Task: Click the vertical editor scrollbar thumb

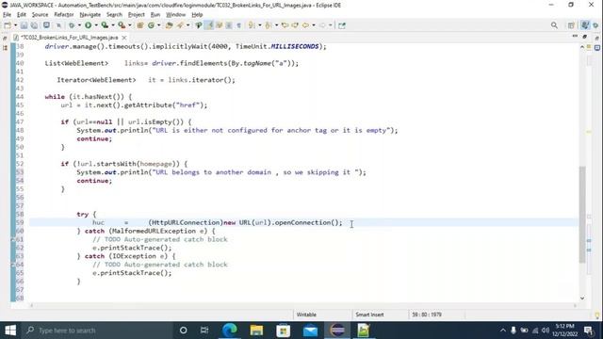Action: (x=582, y=215)
